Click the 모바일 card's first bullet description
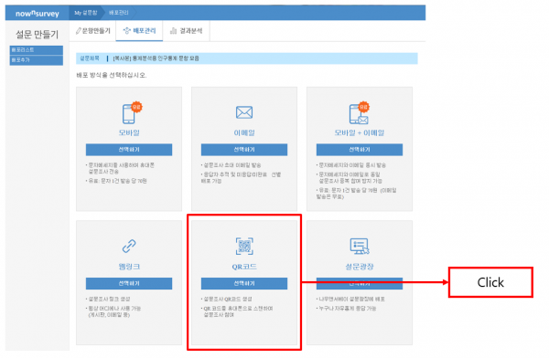 120,168
